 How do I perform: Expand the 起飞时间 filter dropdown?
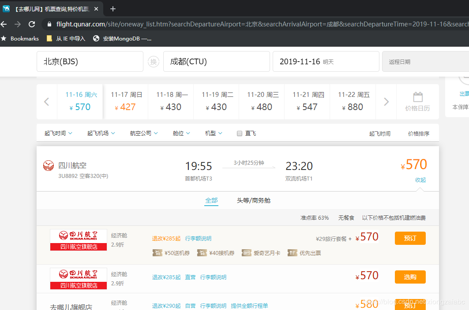tap(58, 133)
